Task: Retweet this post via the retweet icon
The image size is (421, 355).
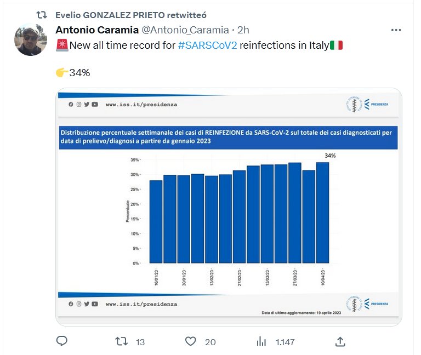Action: click(122, 341)
